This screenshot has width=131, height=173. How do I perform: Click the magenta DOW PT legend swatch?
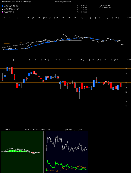[x=3, y=12]
